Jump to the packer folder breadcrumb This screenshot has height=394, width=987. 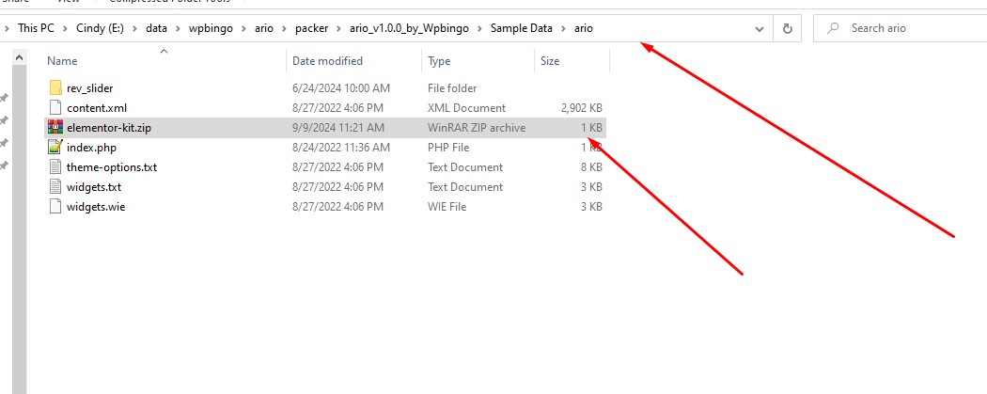pos(305,28)
